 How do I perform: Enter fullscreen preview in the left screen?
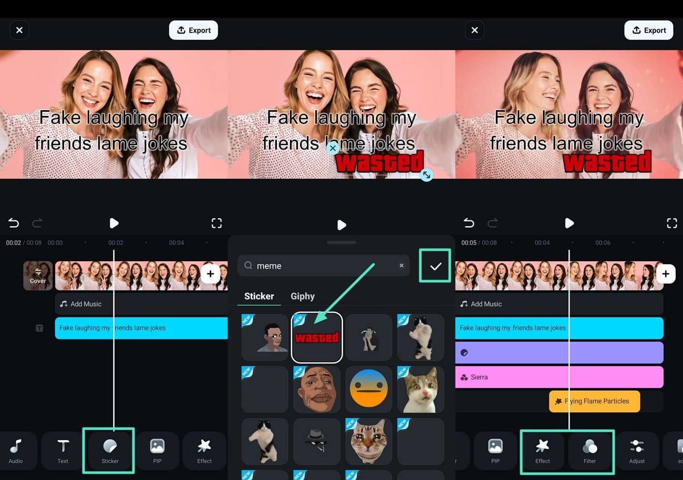(216, 223)
